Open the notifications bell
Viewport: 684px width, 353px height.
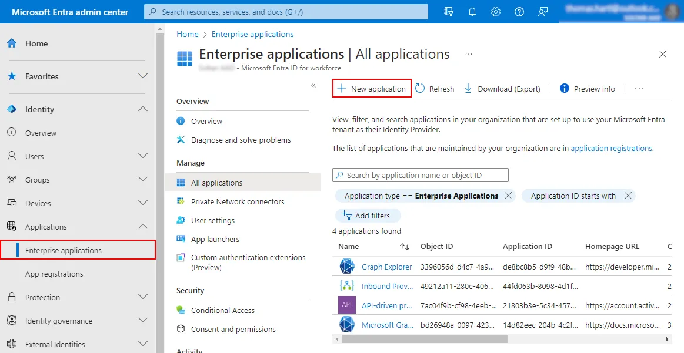pyautogui.click(x=472, y=11)
